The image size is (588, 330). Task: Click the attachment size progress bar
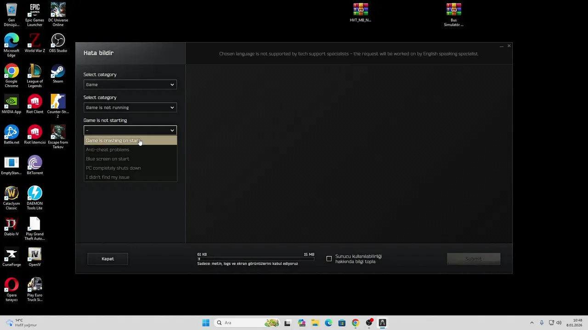point(256,259)
